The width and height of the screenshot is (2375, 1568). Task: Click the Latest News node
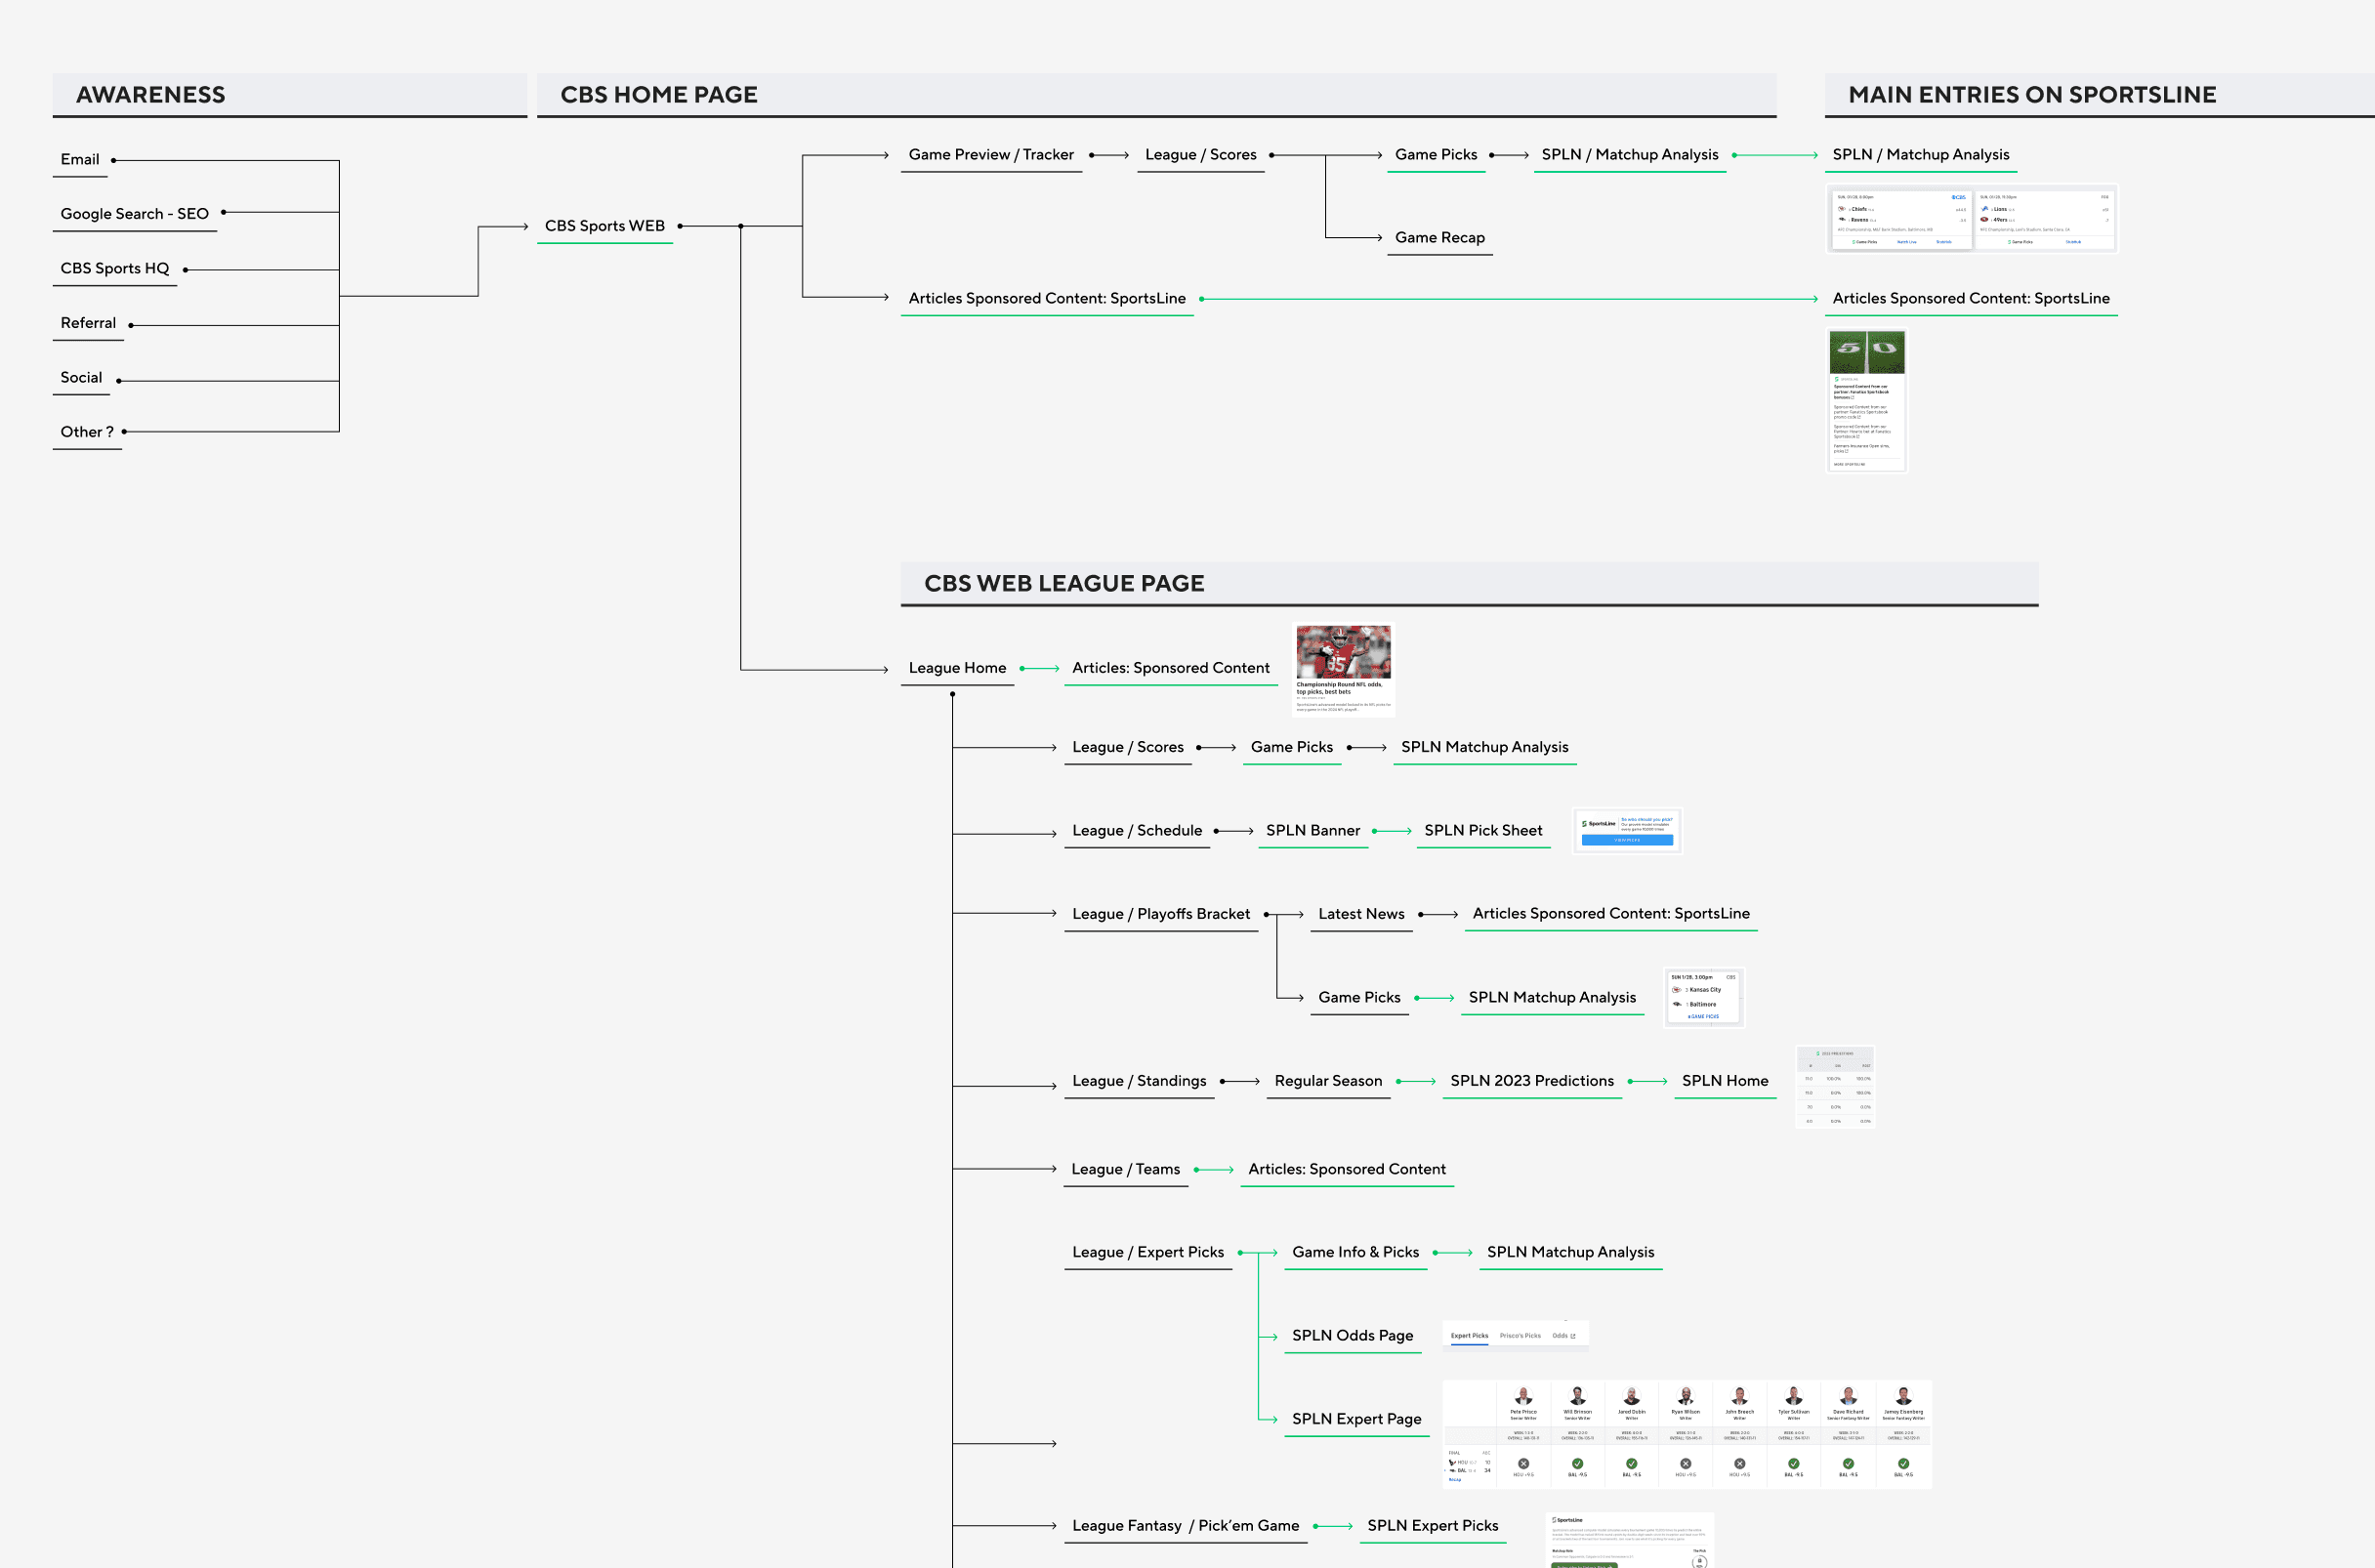coord(1361,915)
